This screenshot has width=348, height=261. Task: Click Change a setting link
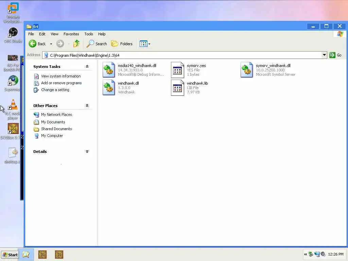tap(55, 90)
